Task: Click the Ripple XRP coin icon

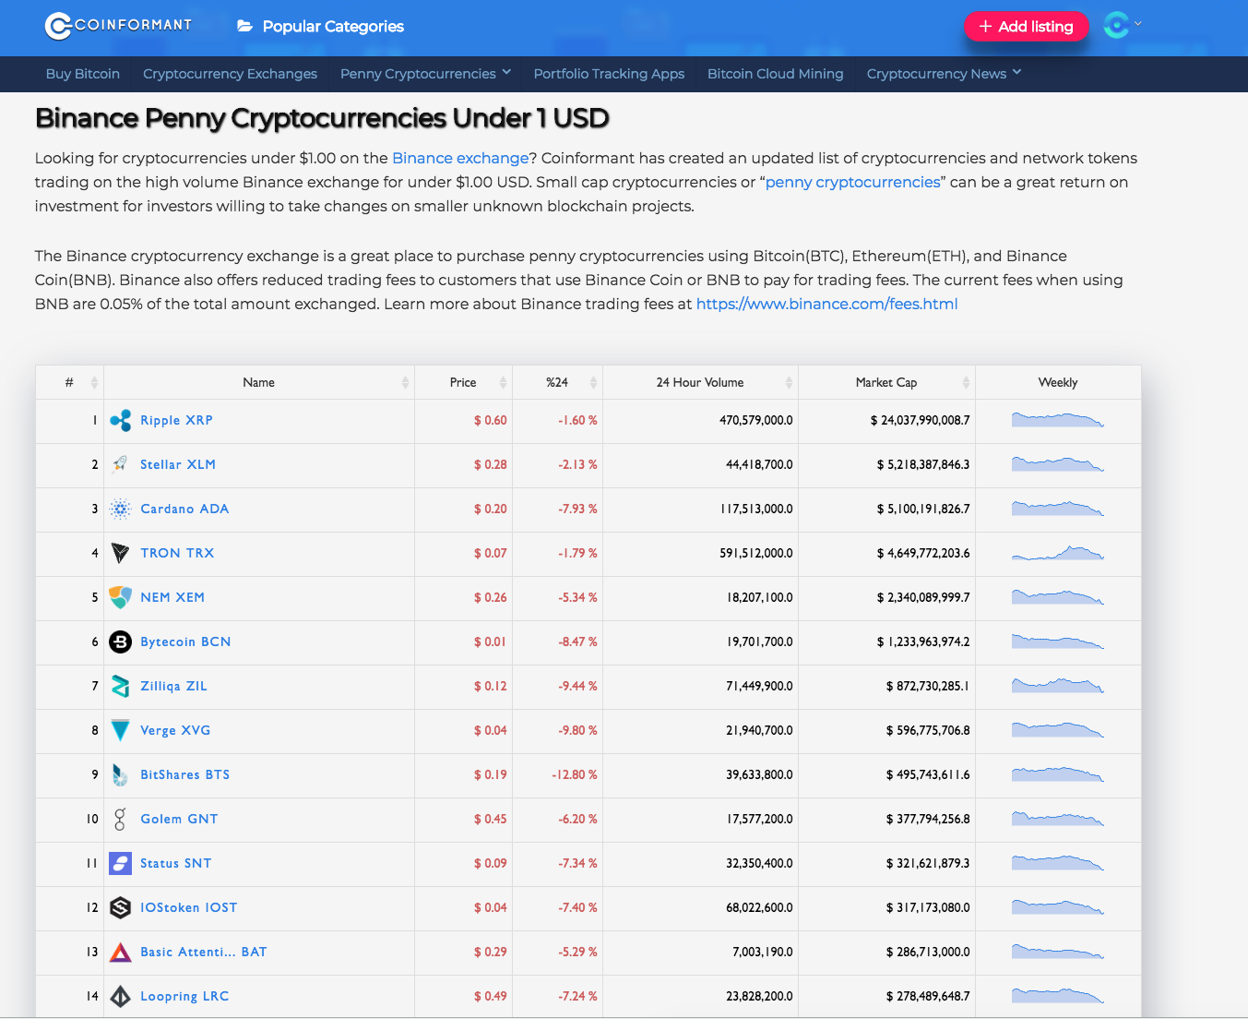Action: [120, 421]
